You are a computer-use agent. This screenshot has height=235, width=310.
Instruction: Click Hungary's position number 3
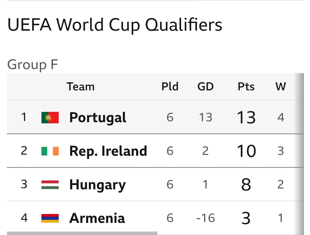click(x=24, y=184)
